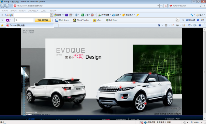Click the red hotspot on front car hood
The image size is (206, 124).
point(134,82)
